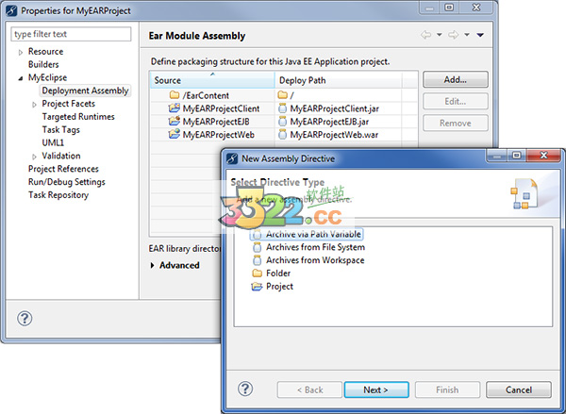
Task: Click the Folder directive icon
Action: [258, 273]
